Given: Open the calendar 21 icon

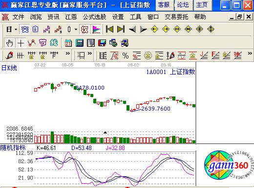Looking at the screenshot, I should (x=68, y=43).
